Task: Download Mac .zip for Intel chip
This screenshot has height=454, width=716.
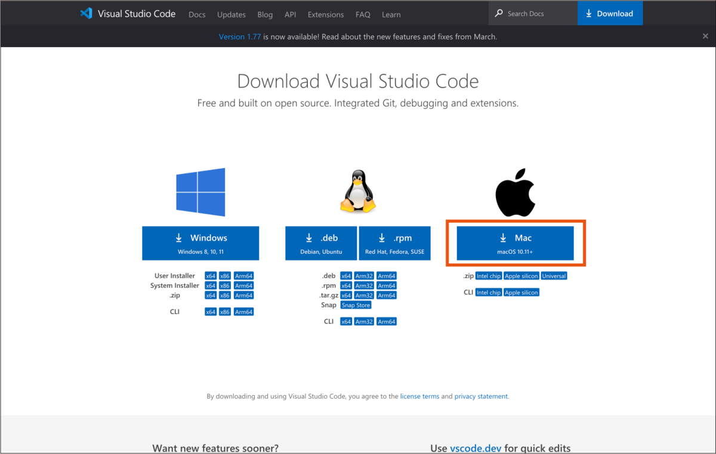Action: click(x=489, y=276)
